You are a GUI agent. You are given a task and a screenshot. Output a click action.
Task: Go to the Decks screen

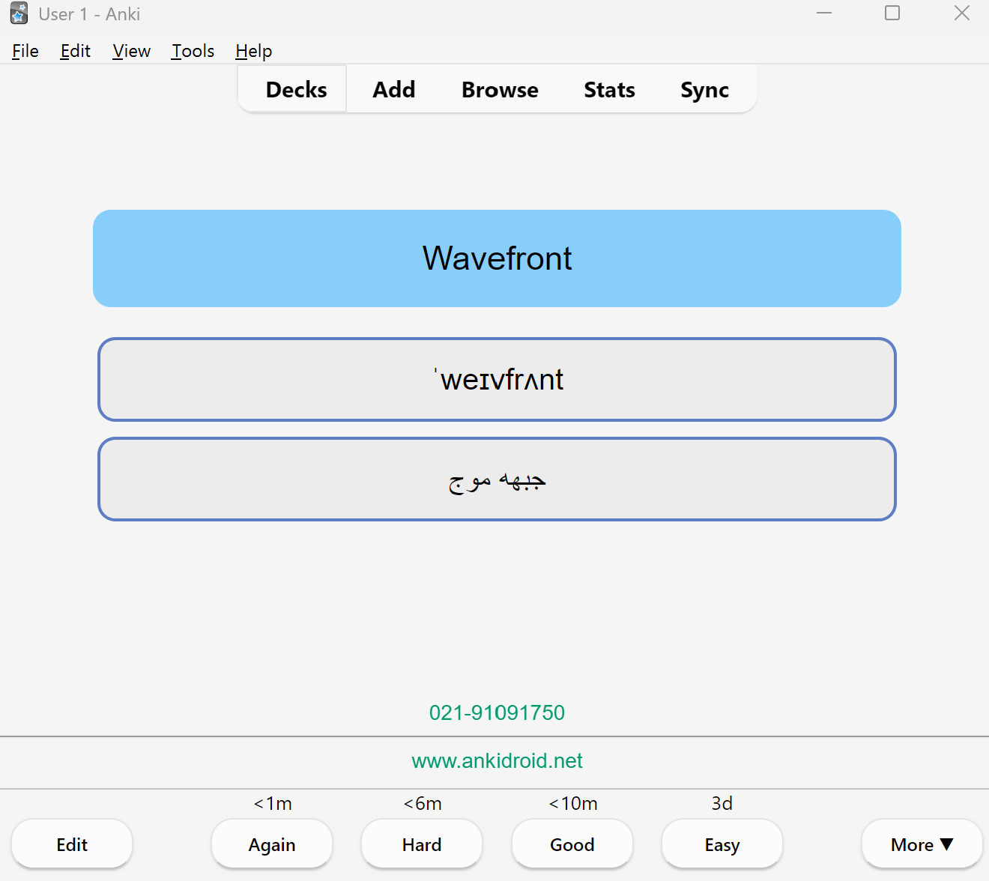pyautogui.click(x=296, y=89)
